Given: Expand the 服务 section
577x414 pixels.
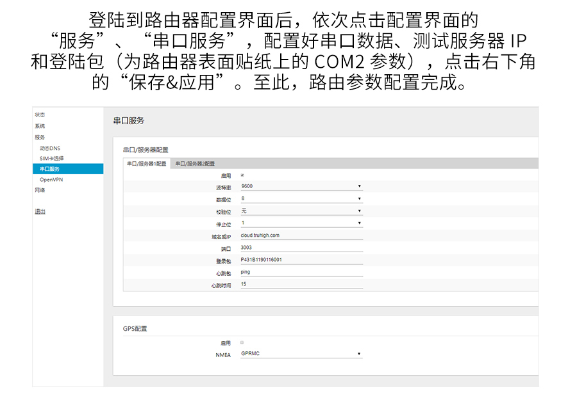Looking at the screenshot, I should point(38,137).
